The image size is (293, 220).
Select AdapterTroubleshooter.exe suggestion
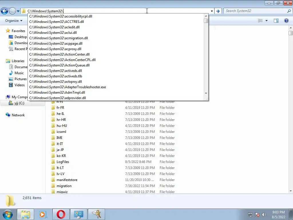pyautogui.click(x=116, y=87)
